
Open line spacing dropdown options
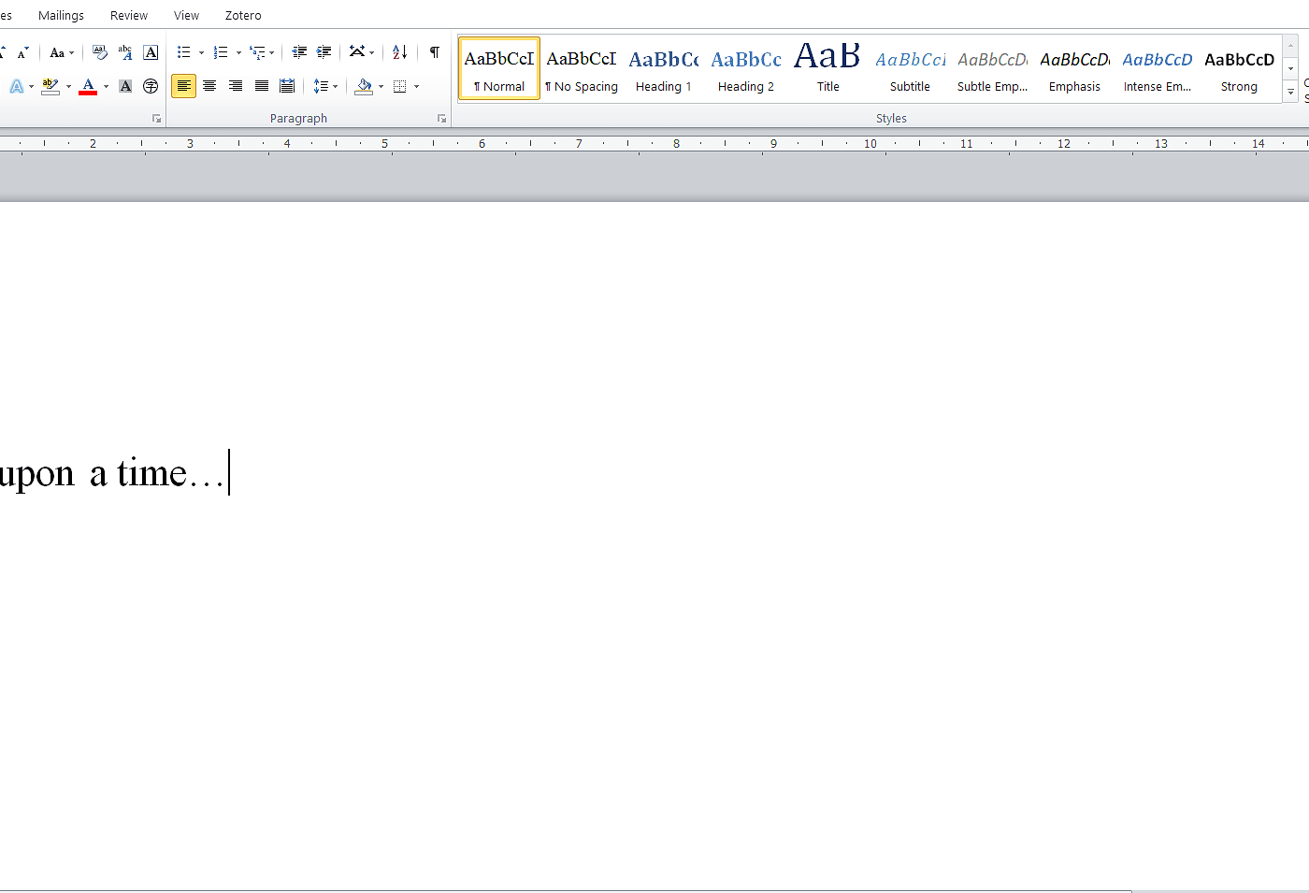(x=325, y=86)
